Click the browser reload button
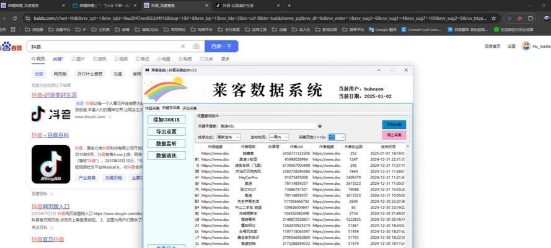Image resolution: width=551 pixels, height=248 pixels. coord(15,18)
